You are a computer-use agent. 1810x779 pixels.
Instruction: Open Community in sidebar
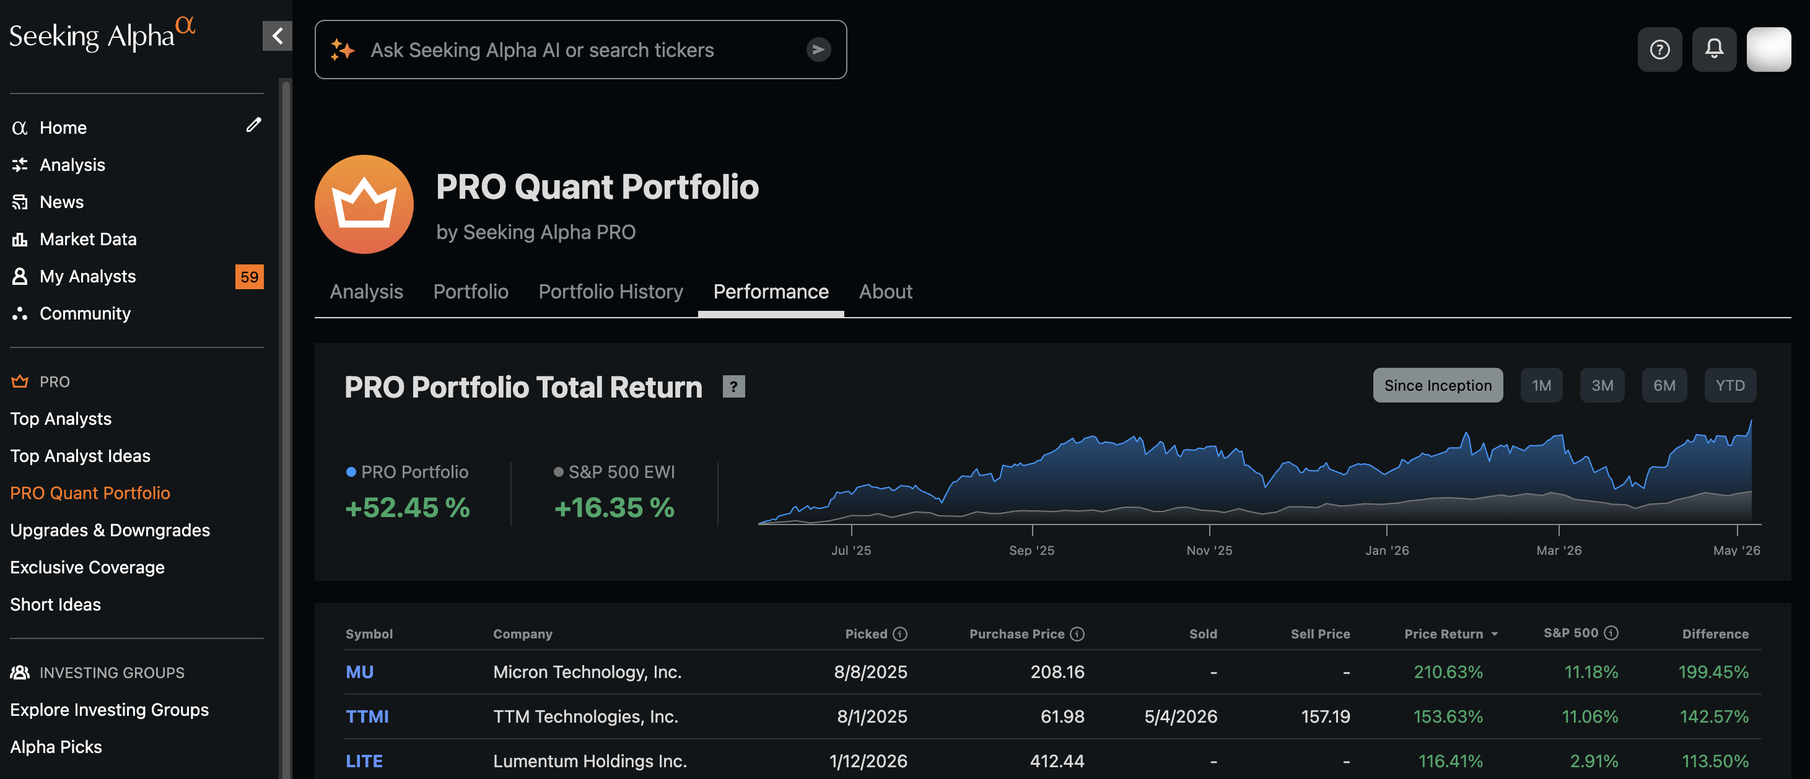85,313
